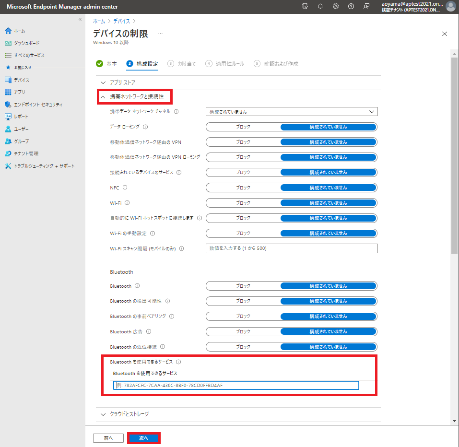
Task: Set 移動体通信ネットワーク経由の VPN to ブロック
Action: point(243,142)
